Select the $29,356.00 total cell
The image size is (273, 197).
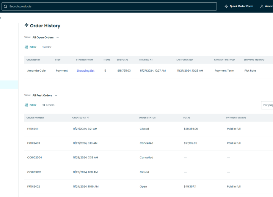[x=191, y=129]
